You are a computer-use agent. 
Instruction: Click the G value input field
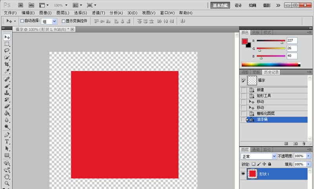point(292,48)
